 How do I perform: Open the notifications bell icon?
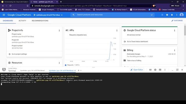[x=172, y=15]
